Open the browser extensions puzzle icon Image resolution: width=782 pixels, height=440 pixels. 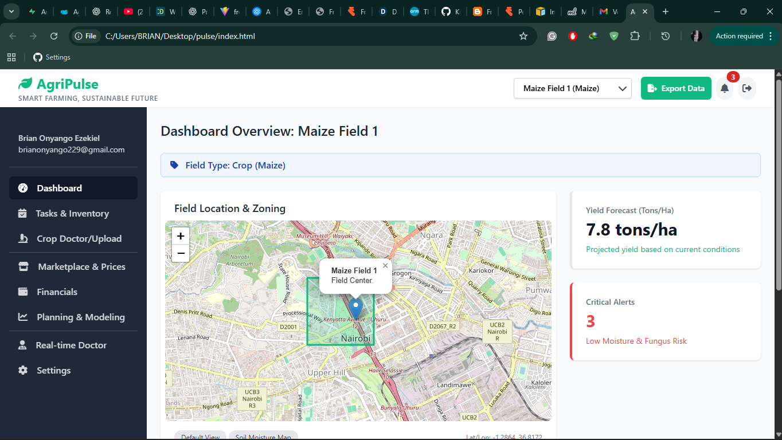pyautogui.click(x=635, y=36)
